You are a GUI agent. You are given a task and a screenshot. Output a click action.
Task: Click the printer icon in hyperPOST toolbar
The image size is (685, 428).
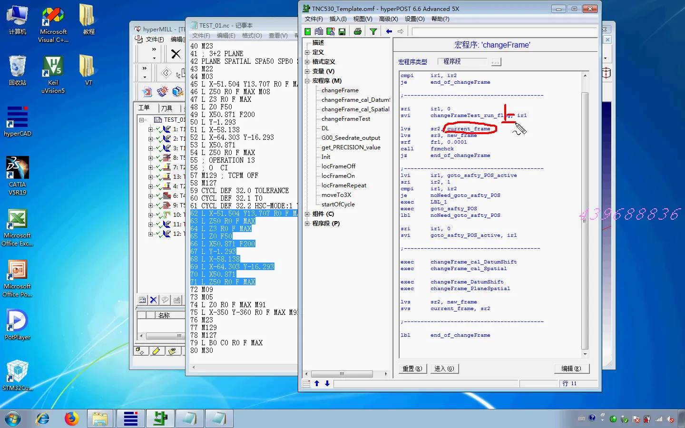(x=358, y=31)
